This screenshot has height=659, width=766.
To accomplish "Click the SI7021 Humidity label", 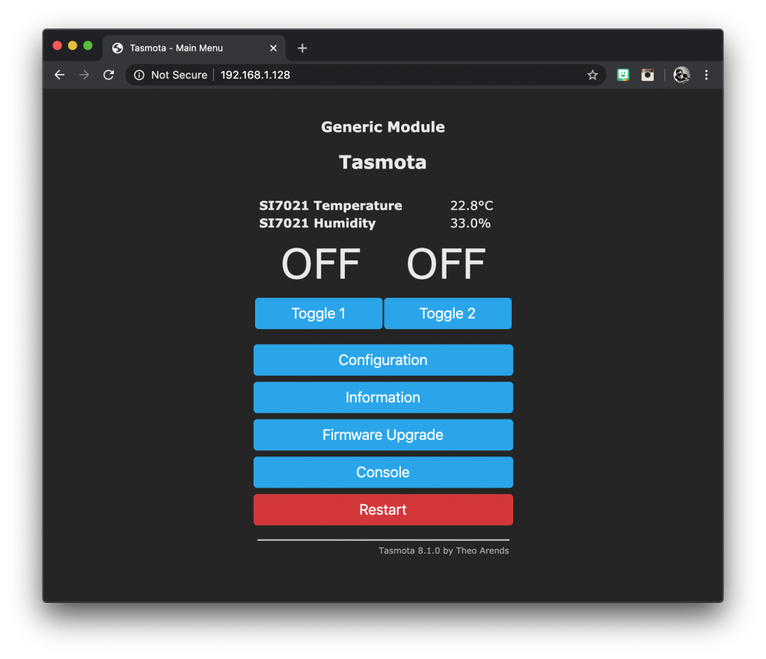I will [317, 223].
